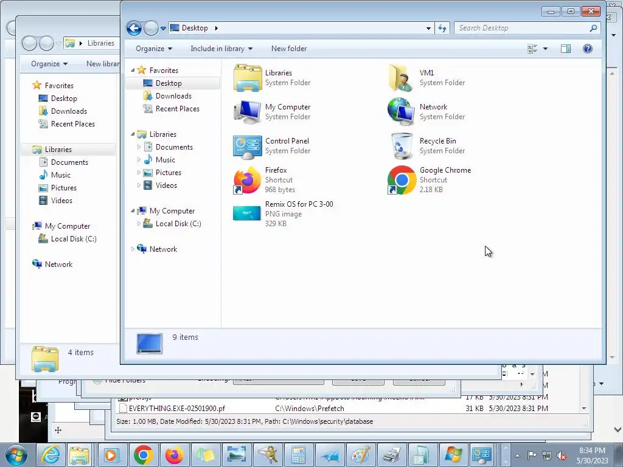Select the Libraries System Folder item
623x467 pixels.
tap(273, 78)
